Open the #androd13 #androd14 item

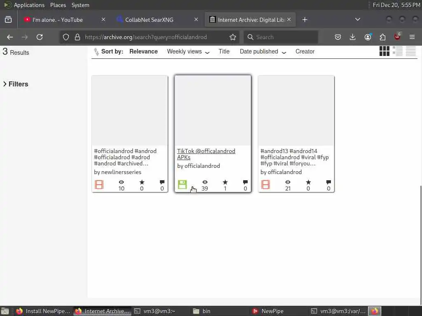(x=294, y=157)
